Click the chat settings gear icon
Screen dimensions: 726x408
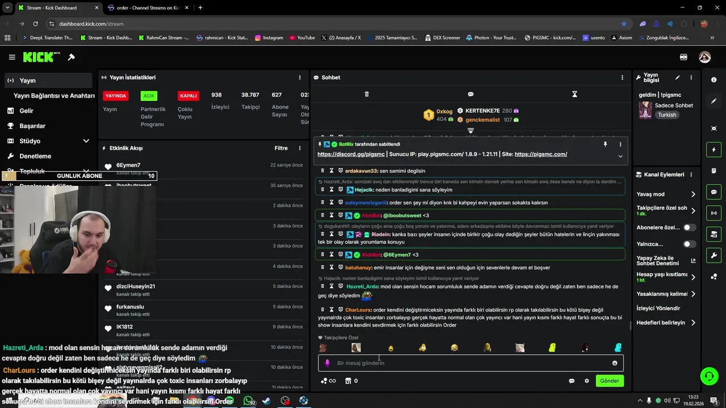pyautogui.click(x=586, y=381)
